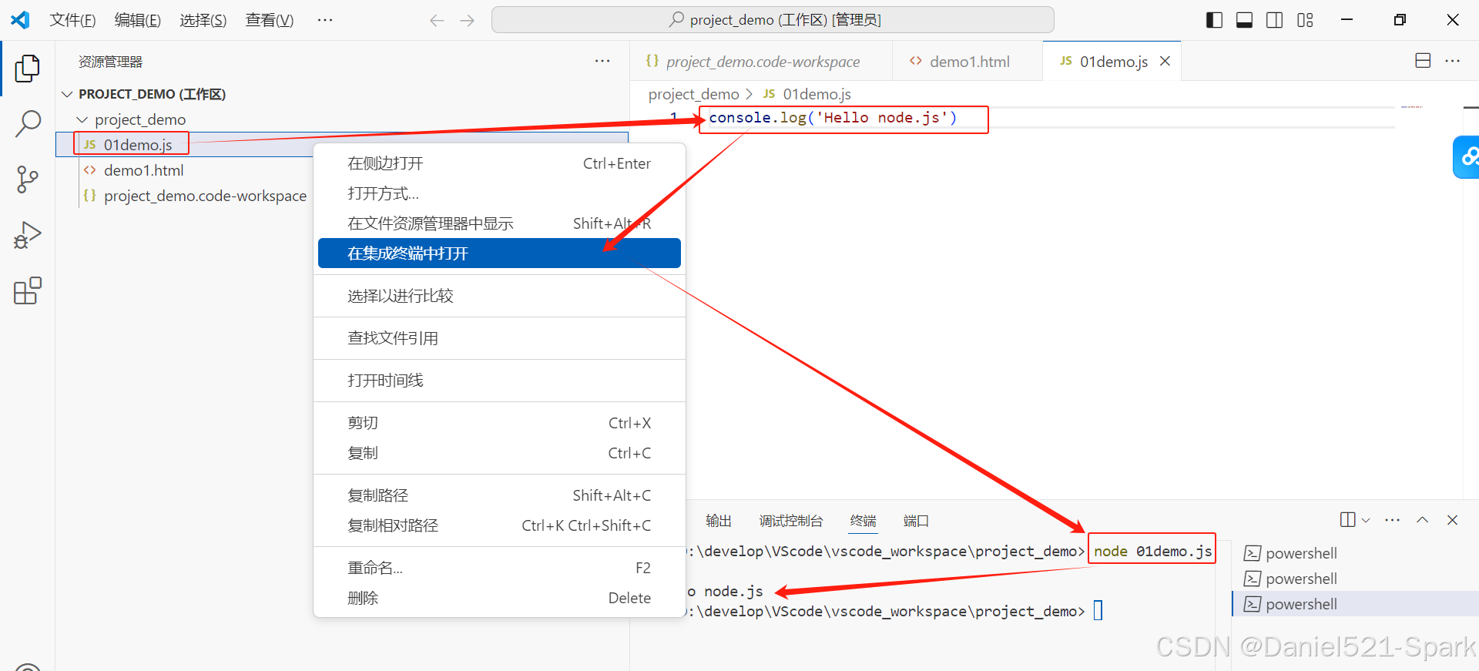Open the hidden menu items ellipsis
This screenshot has height=671, width=1479.
click(325, 20)
